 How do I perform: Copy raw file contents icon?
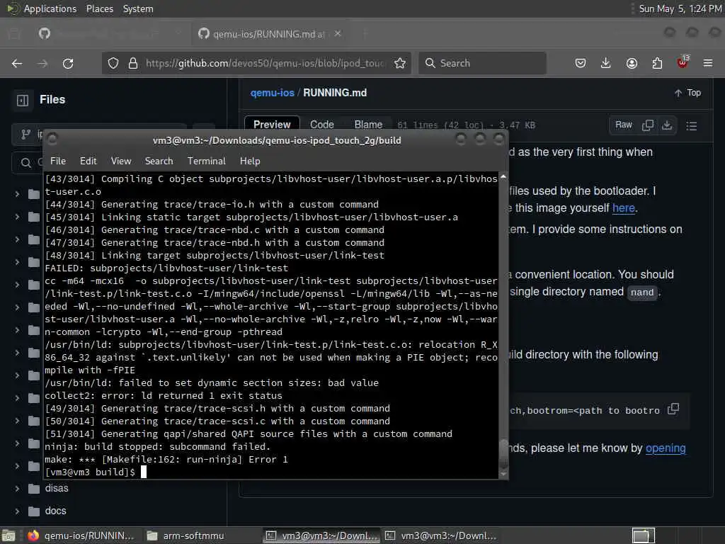648,125
